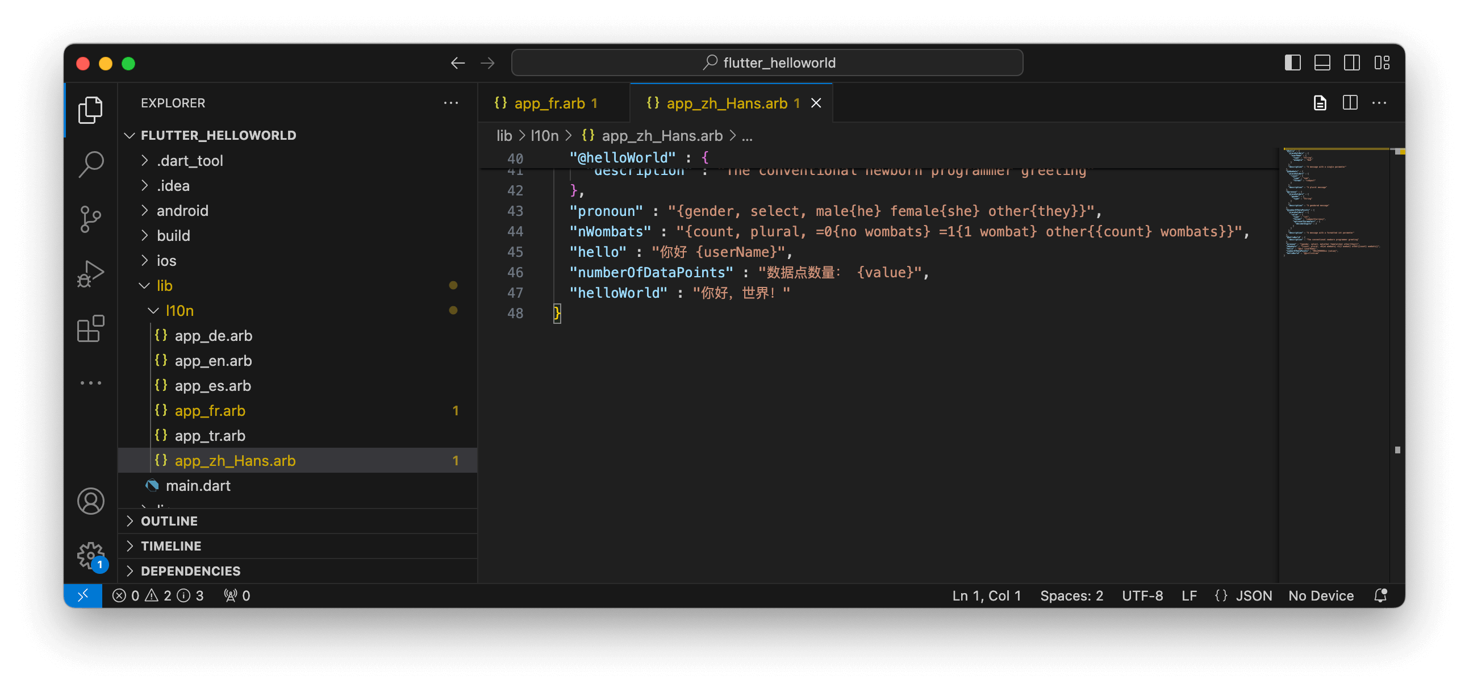This screenshot has height=692, width=1469.
Task: Open app_tr.arb in the explorer
Action: coord(298,436)
